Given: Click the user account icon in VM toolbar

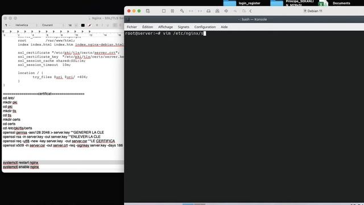Looking at the screenshot, I should [x=217, y=11].
